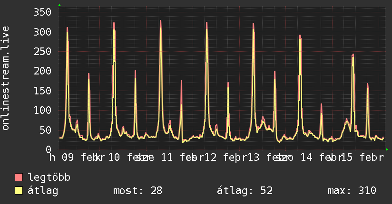Click the '13' date label on x-axis
Image resolution: width=392 pixels, height=204 pixels.
coord(253,158)
